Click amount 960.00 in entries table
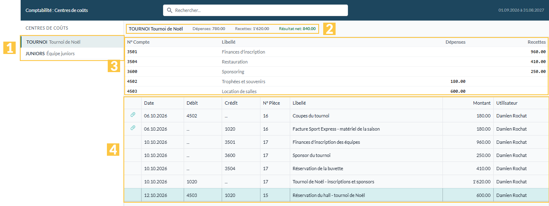This screenshot has height=206, width=549. click(484, 142)
